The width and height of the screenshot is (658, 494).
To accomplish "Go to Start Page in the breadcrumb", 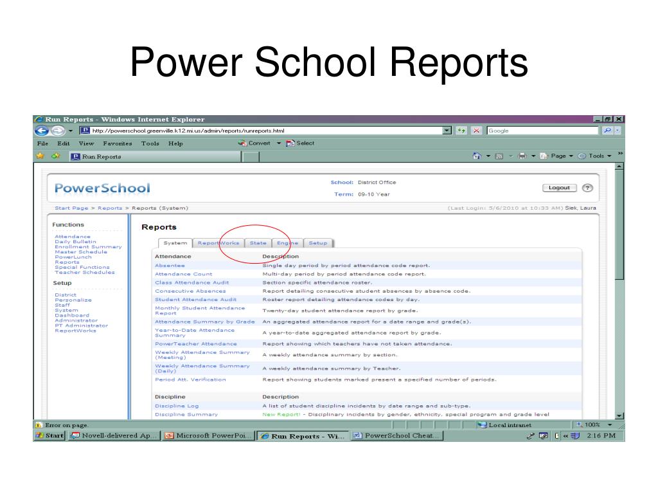I will click(71, 208).
